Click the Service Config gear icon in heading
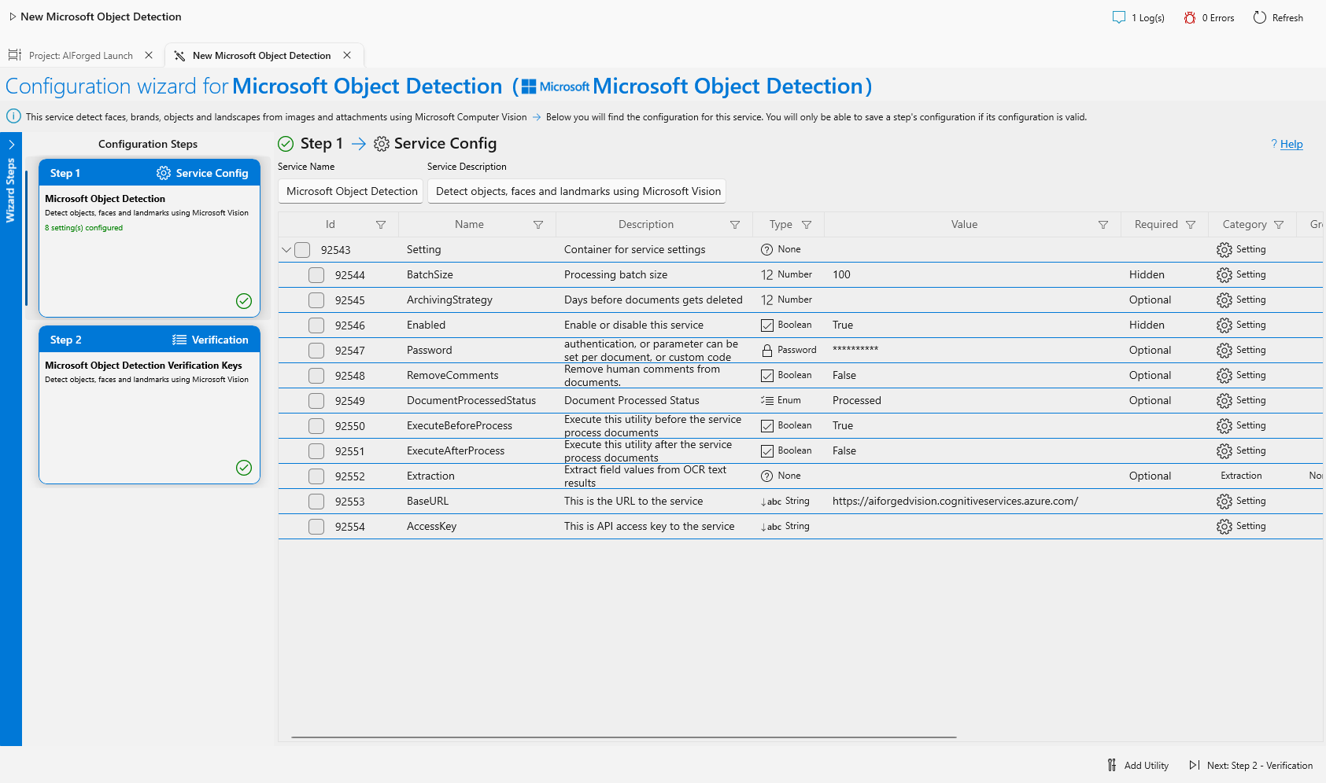The width and height of the screenshot is (1326, 783). click(x=382, y=144)
